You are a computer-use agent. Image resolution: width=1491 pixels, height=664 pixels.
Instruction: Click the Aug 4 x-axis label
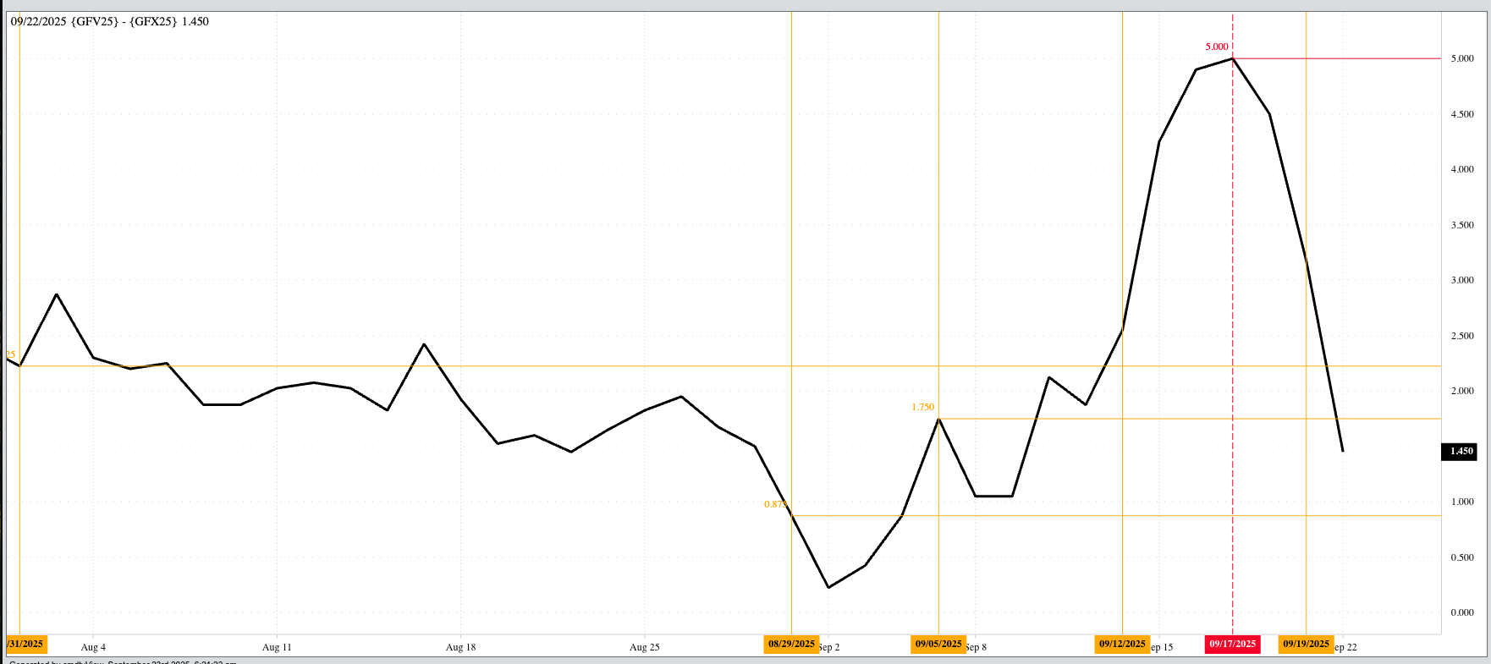93,647
